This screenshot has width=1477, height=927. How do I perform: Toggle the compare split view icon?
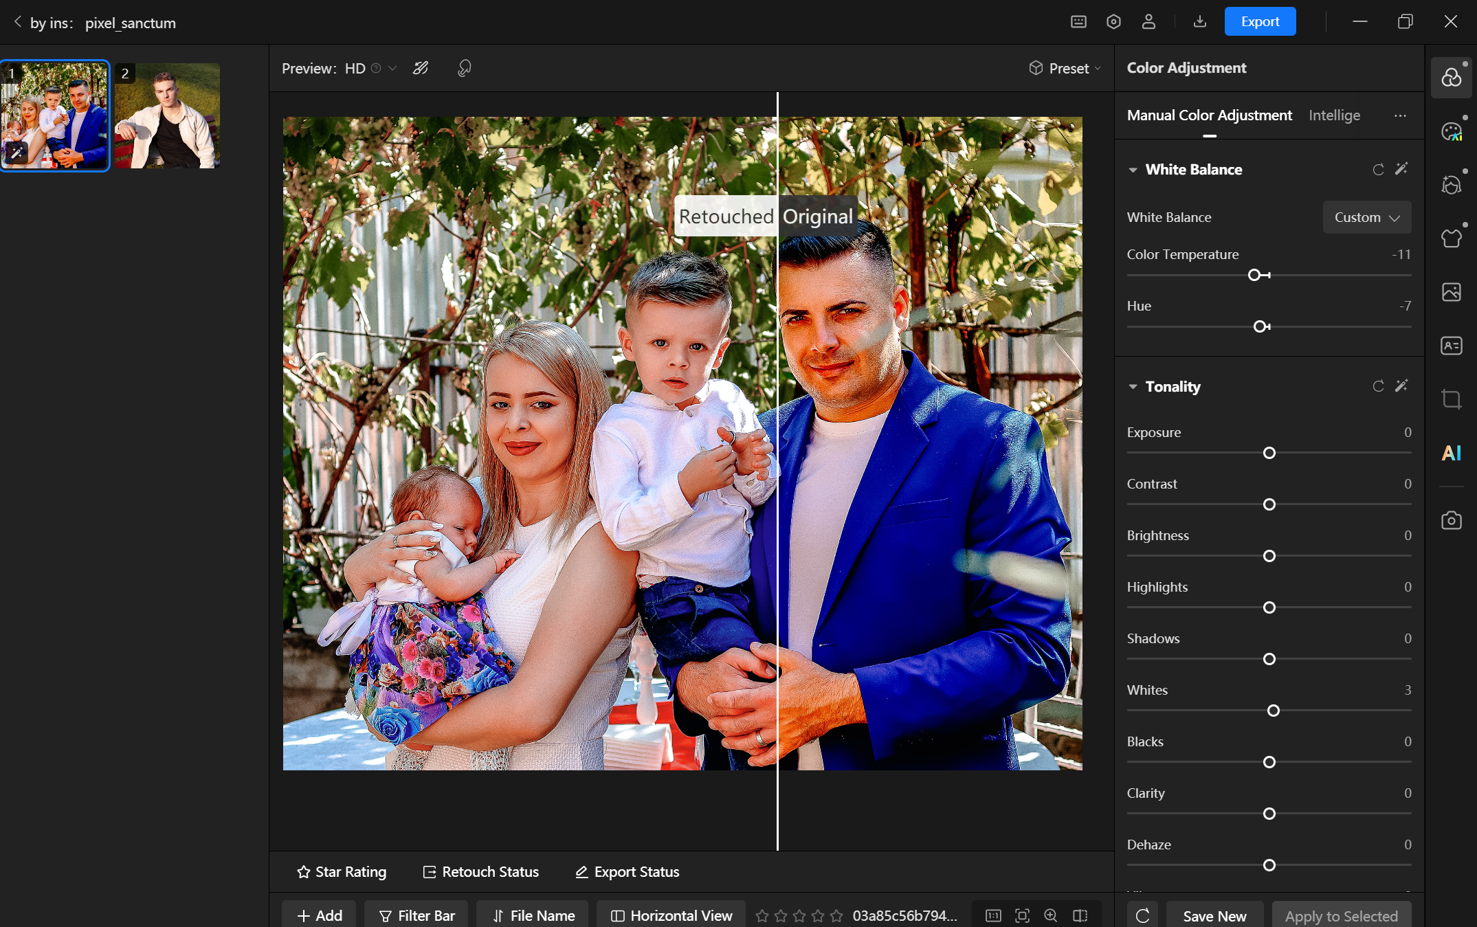tap(1080, 915)
